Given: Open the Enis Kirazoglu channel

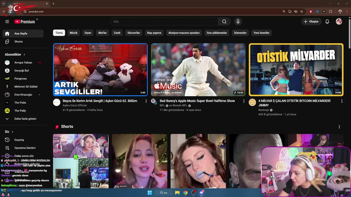Looking at the screenshot, I should pos(23,95).
